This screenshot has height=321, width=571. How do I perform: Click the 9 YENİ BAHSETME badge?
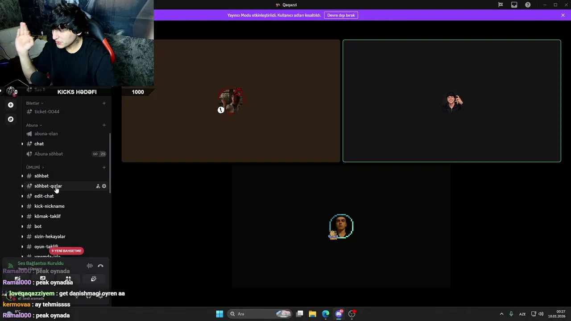point(66,251)
